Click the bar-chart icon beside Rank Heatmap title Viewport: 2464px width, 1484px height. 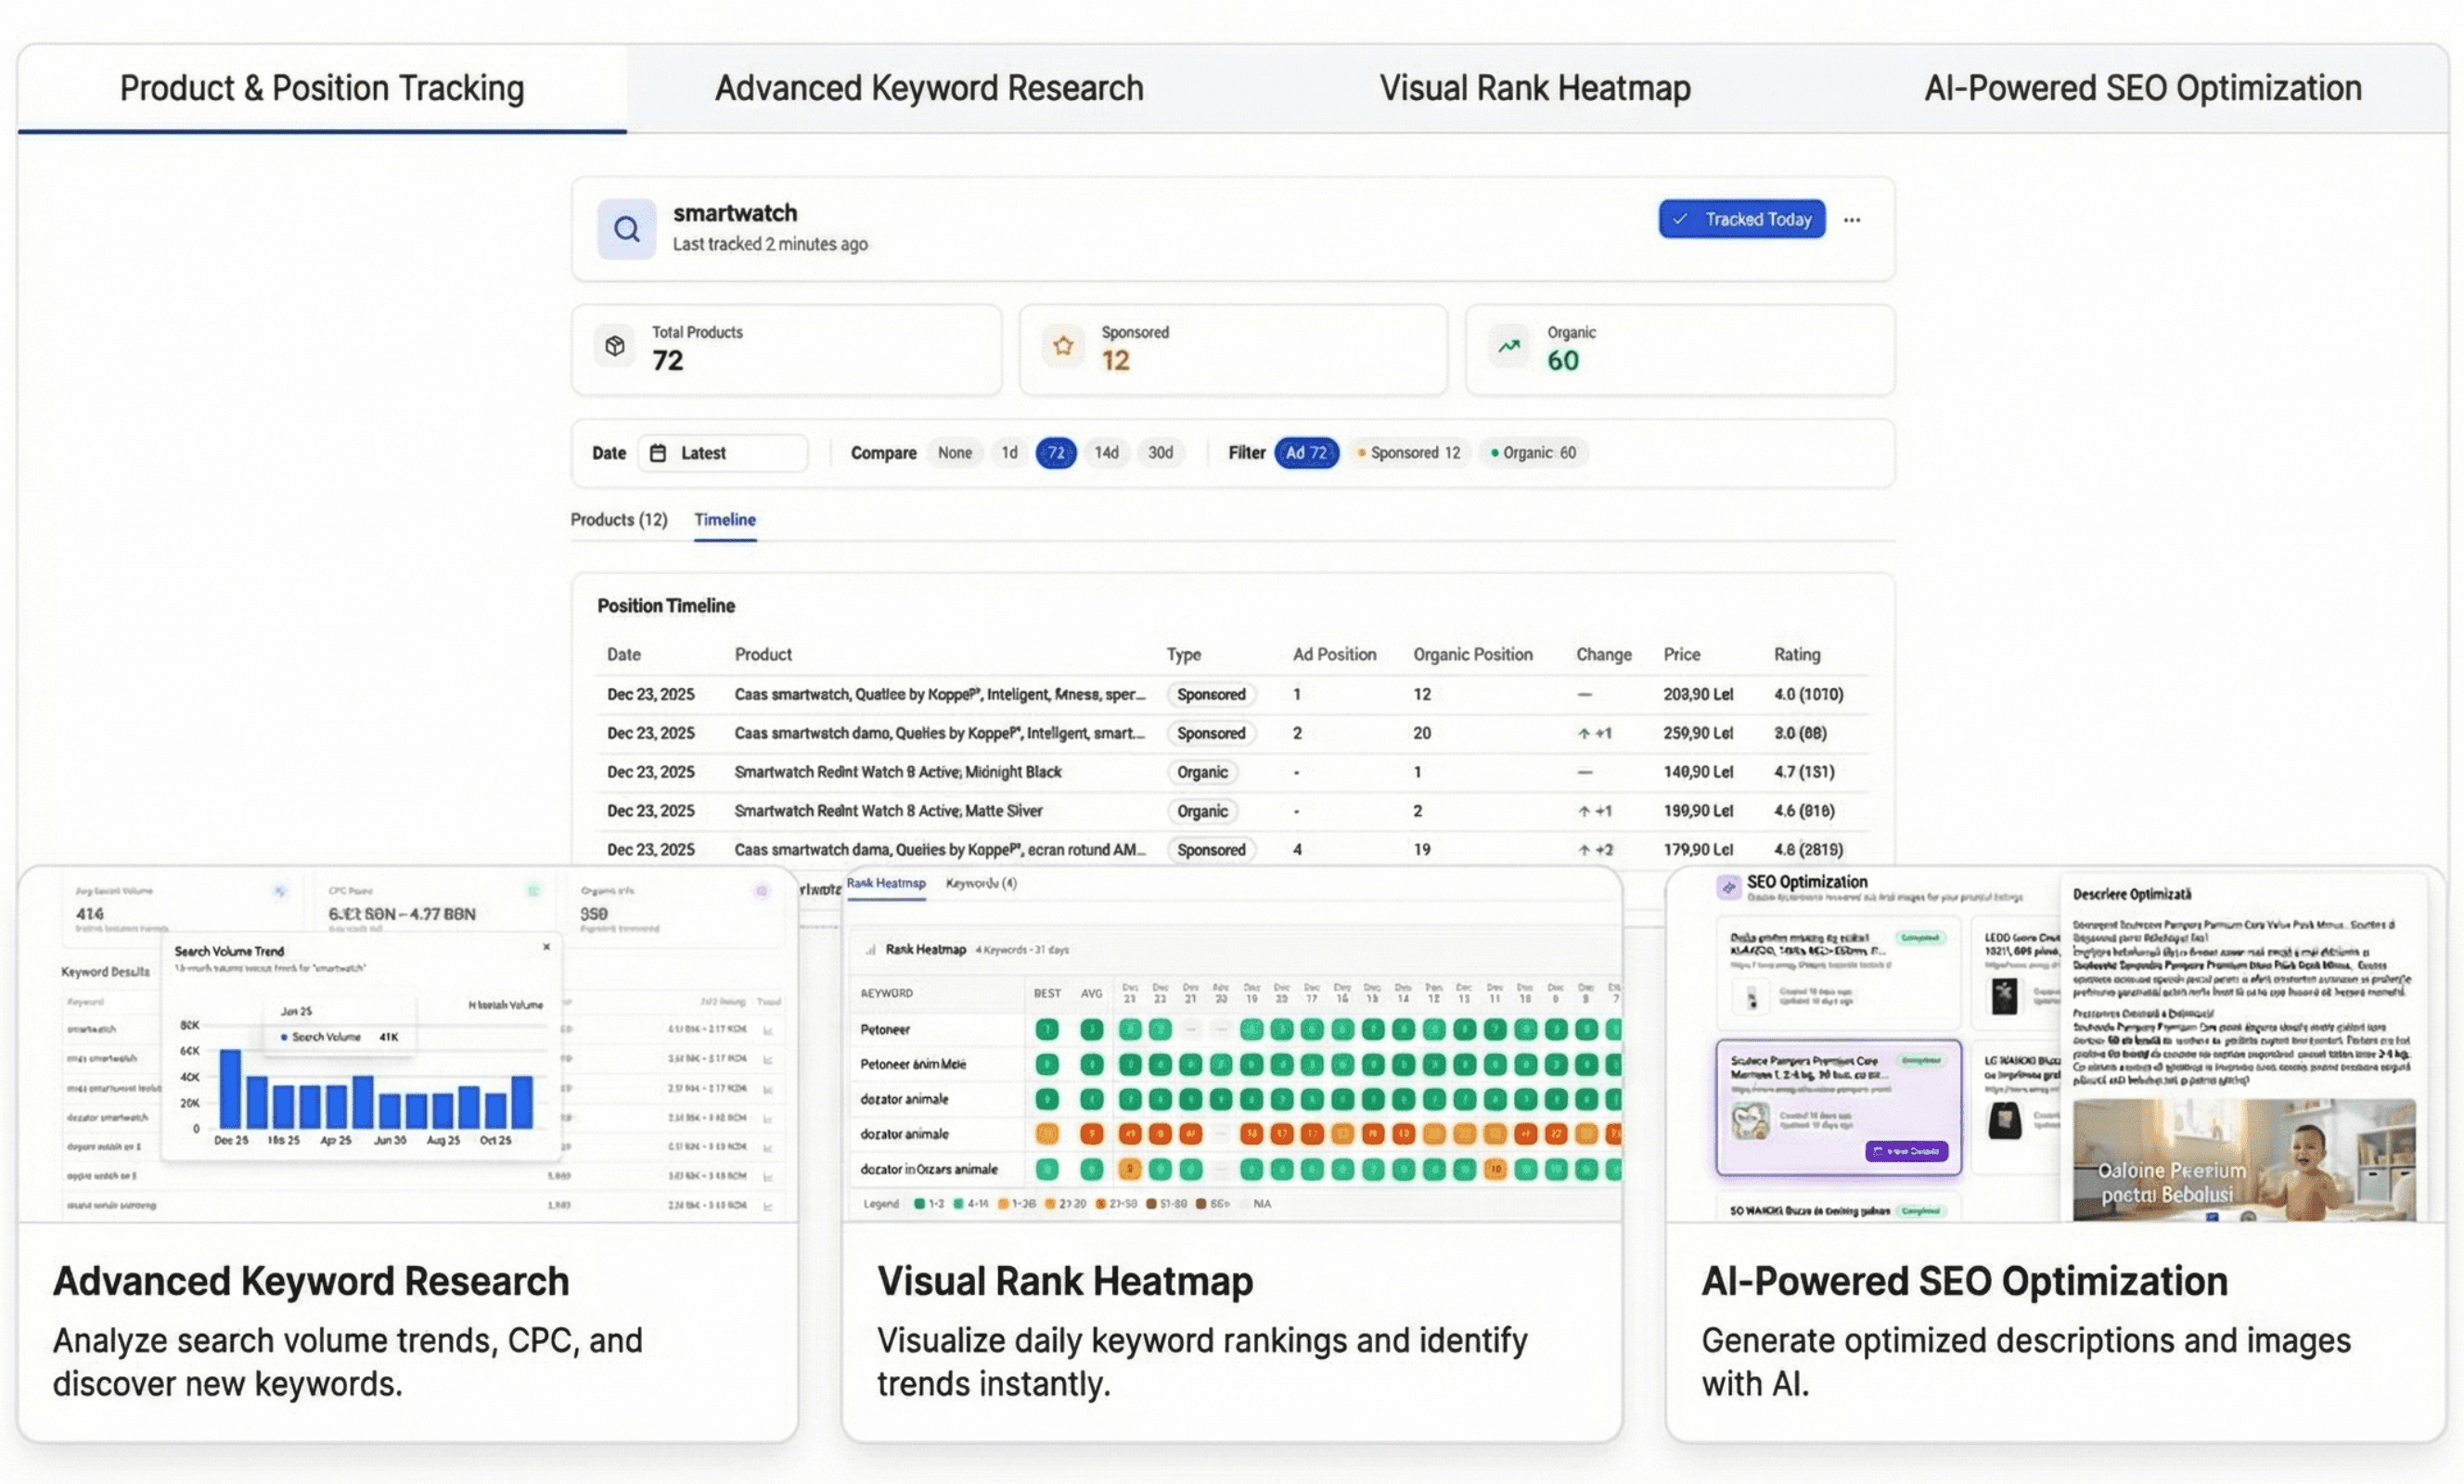869,949
